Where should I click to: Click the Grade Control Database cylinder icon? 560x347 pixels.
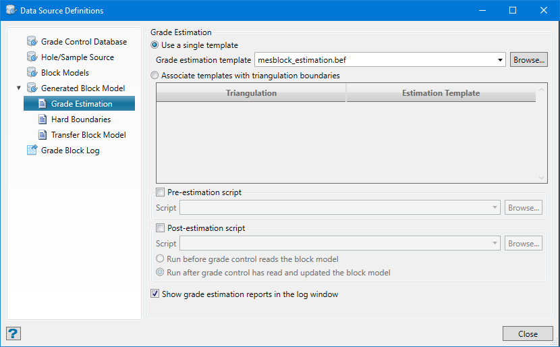[32, 42]
